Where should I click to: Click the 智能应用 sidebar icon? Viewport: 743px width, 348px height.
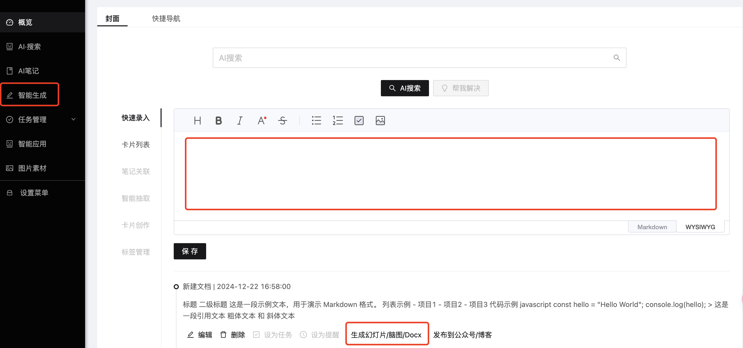(10, 144)
